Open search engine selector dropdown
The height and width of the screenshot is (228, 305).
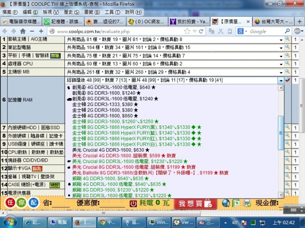point(246,31)
